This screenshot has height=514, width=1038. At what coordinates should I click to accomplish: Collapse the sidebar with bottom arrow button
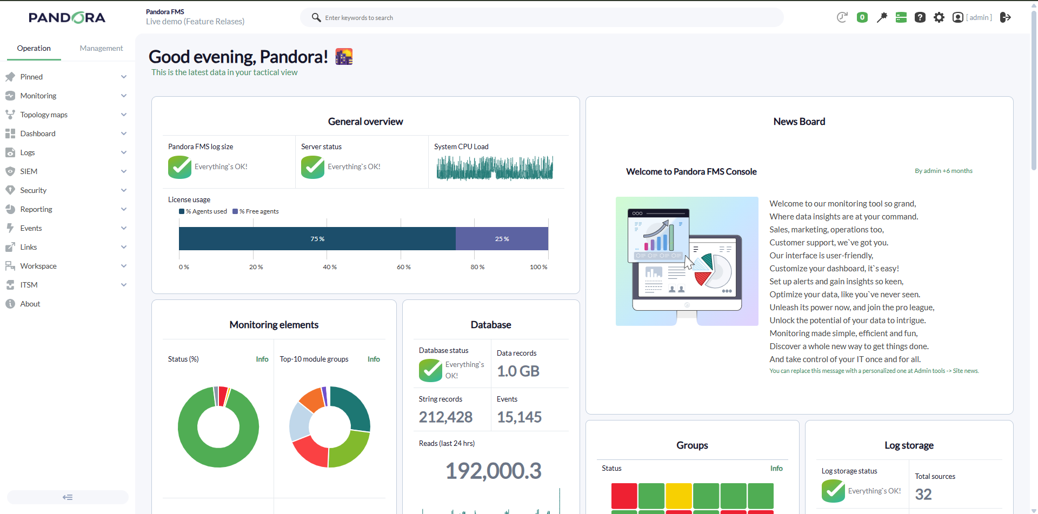click(x=68, y=497)
